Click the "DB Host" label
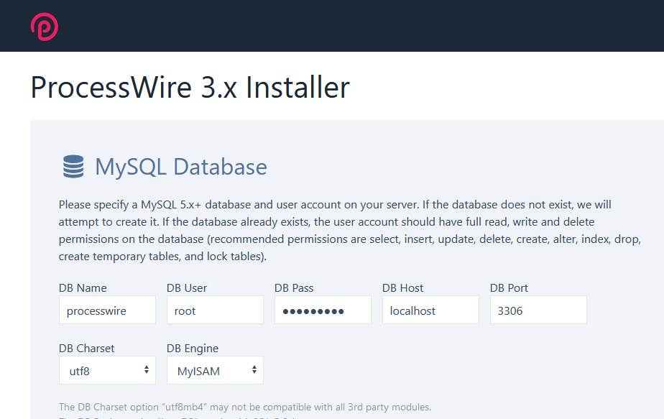The image size is (664, 419). [x=402, y=288]
